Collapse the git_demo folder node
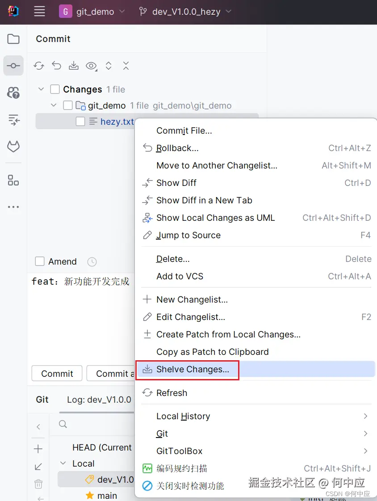377x501 pixels. (x=54, y=105)
